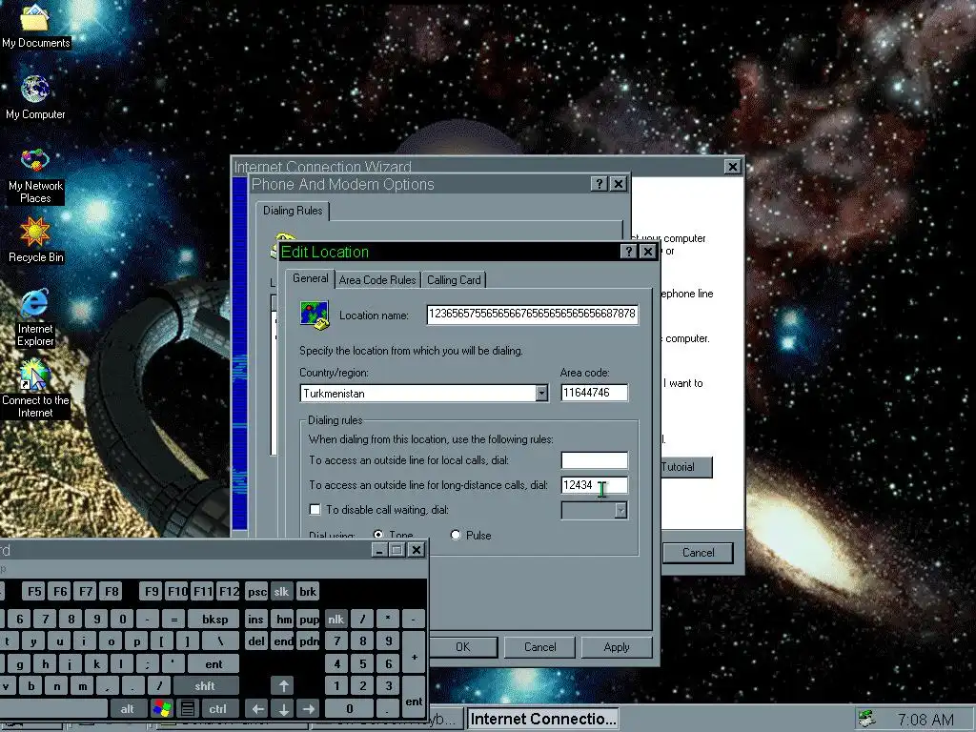
Task: Click the pdn key on keyboard
Action: click(x=309, y=641)
